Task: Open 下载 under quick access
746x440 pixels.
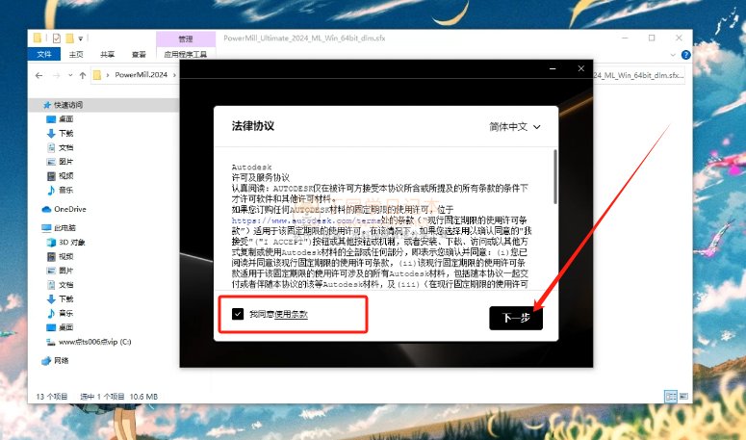Action: click(x=66, y=133)
